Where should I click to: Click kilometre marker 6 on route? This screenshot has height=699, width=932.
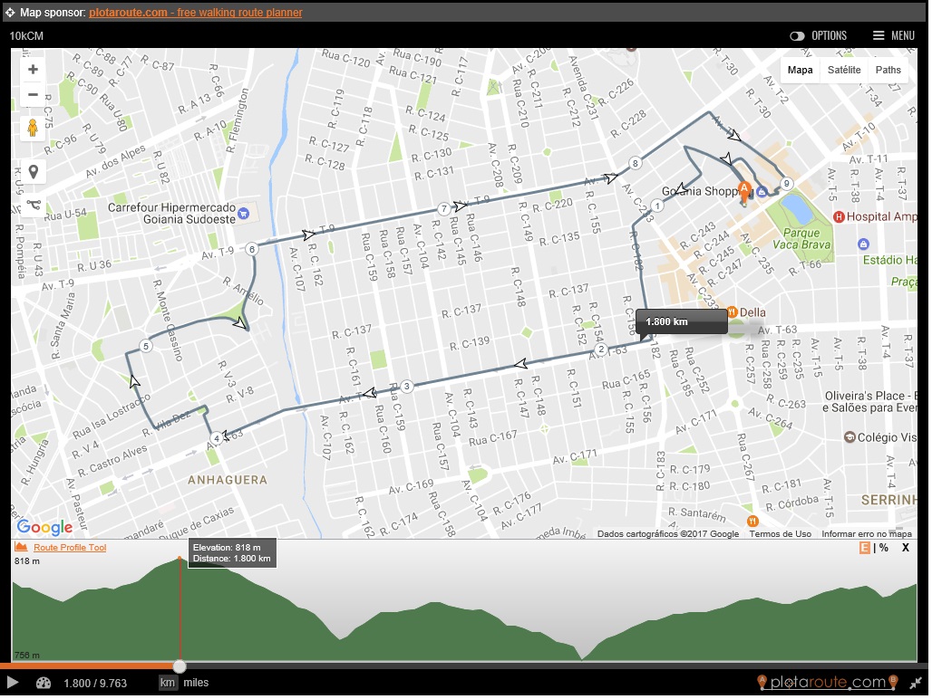252,249
